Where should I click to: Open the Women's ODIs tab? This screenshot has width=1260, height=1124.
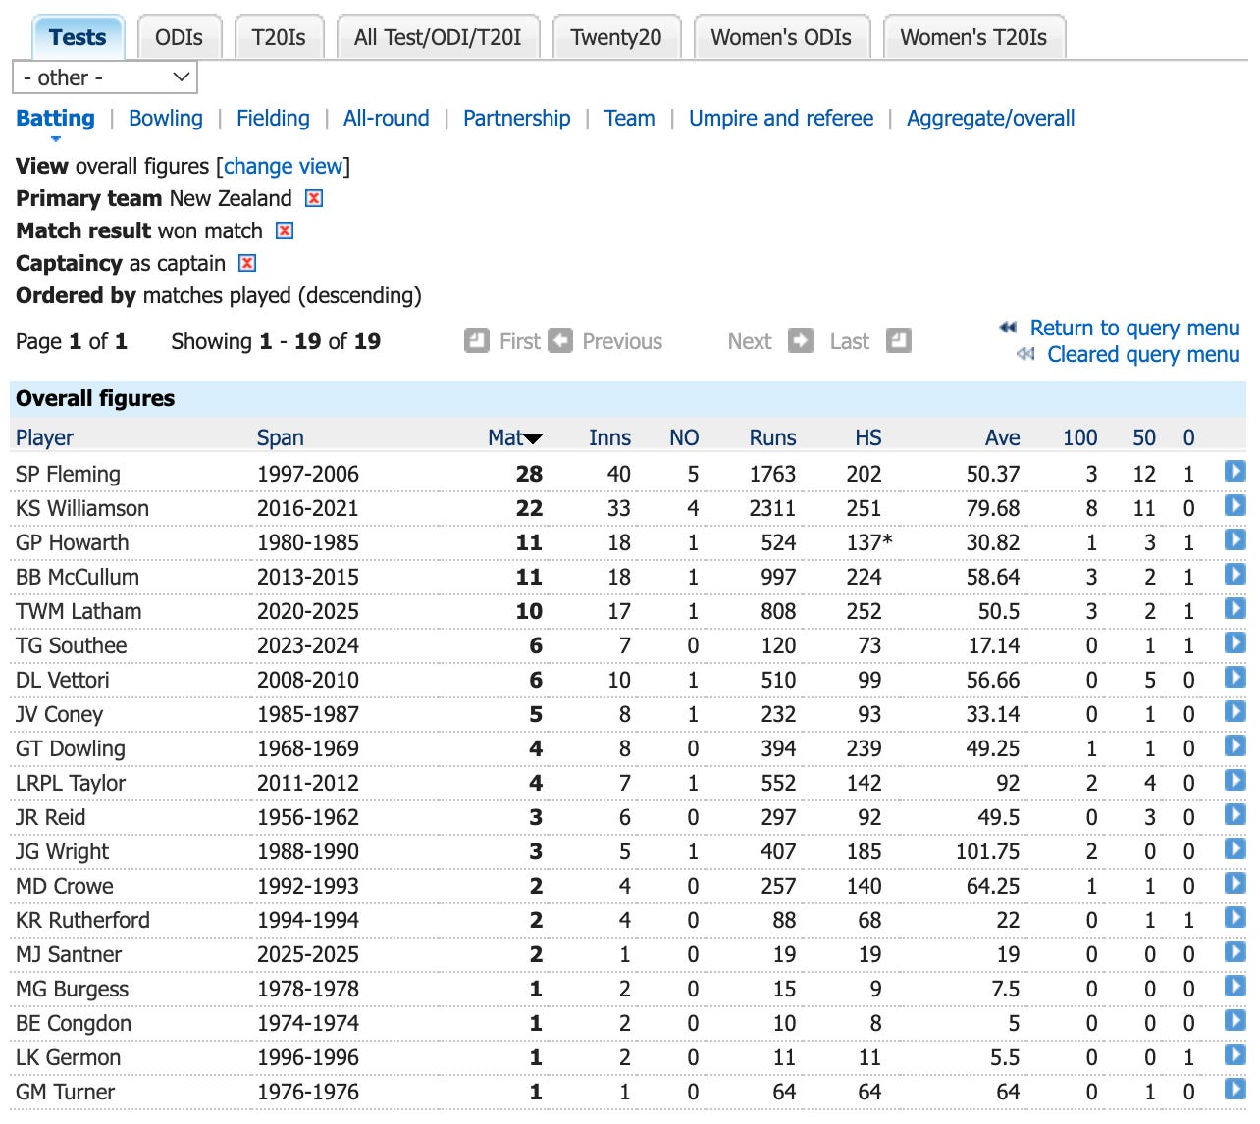click(x=781, y=37)
